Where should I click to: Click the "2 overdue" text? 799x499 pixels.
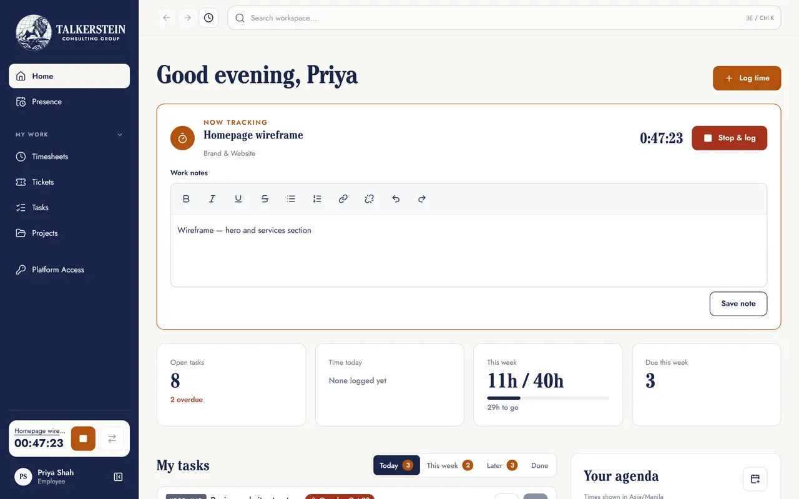(x=187, y=400)
